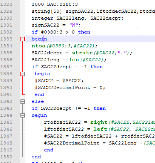Click the 'begin' keyword on line 1338
Viewport: 155px width, 163px height.
(x=42, y=74)
